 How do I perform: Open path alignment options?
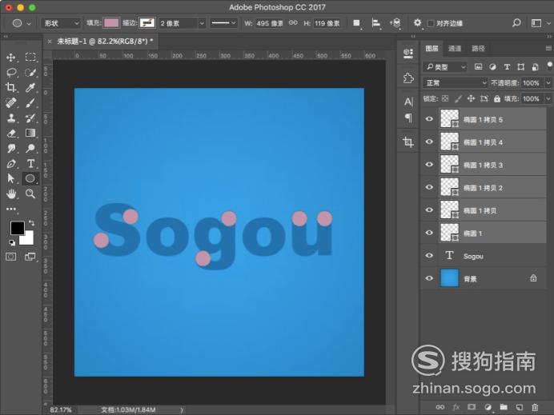(376, 23)
